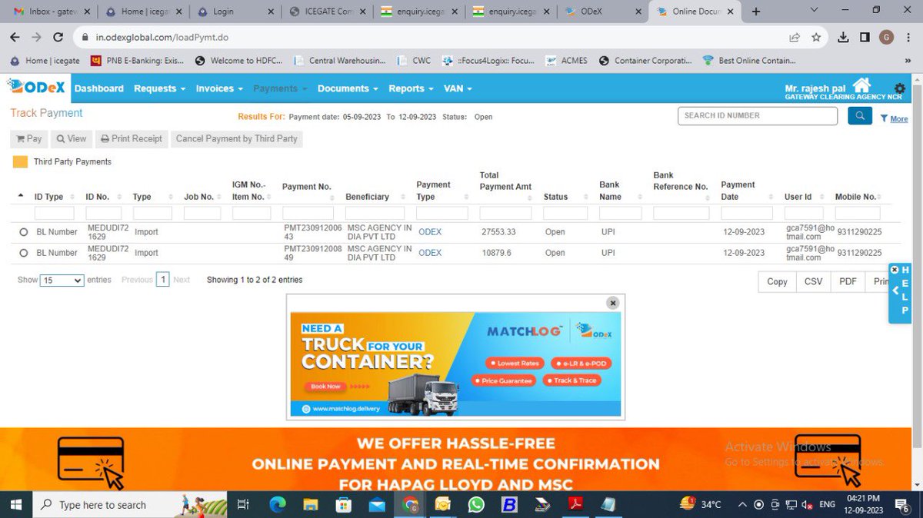Click the browser address bar URL
This screenshot has height=518, width=923.
(x=162, y=37)
